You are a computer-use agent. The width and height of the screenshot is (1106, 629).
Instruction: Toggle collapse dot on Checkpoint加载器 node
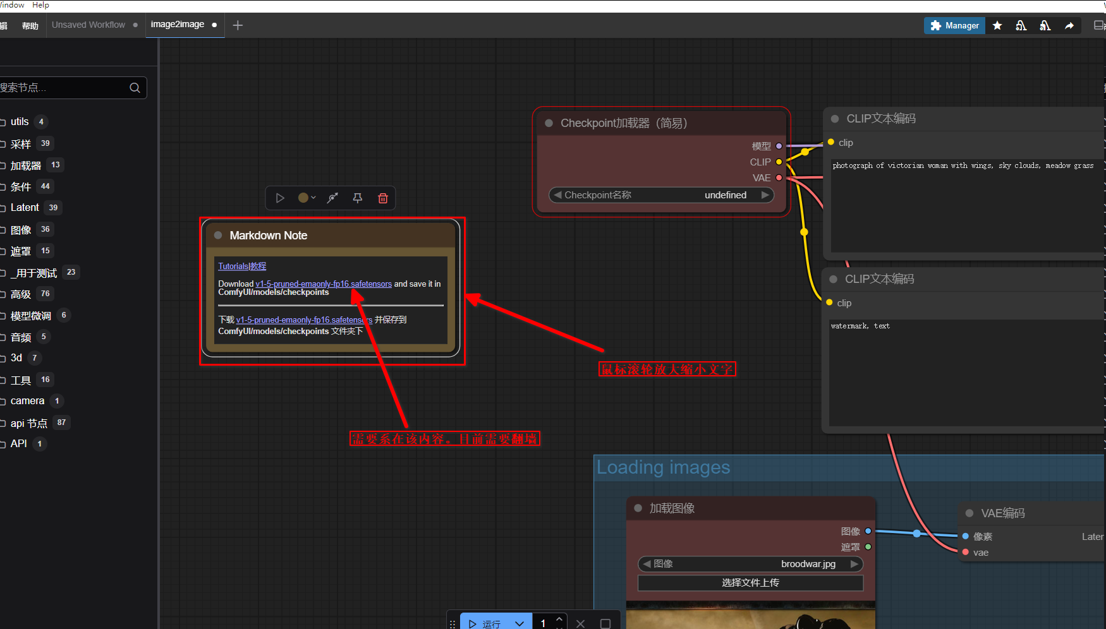click(x=549, y=123)
